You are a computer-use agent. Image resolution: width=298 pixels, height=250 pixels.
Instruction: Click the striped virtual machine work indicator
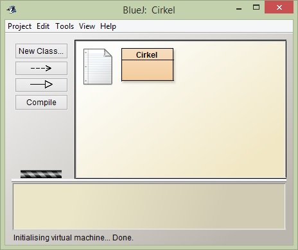[41, 174]
